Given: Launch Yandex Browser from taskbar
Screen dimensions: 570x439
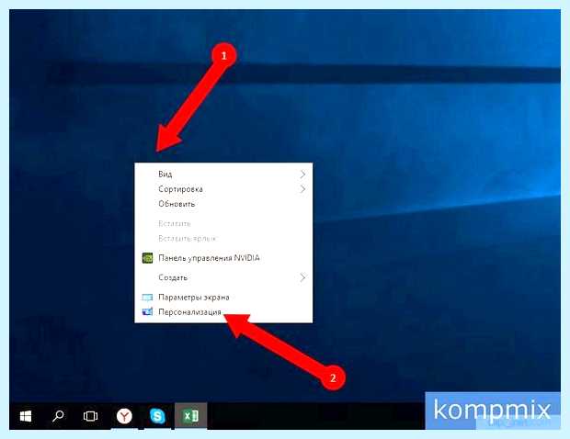Looking at the screenshot, I should point(124,416).
